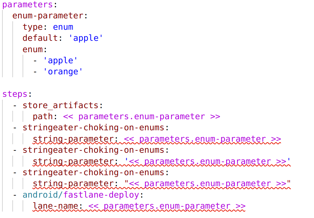Click the default value 'apple'
Image resolution: width=314 pixels, height=218 pixels.
tap(86, 38)
